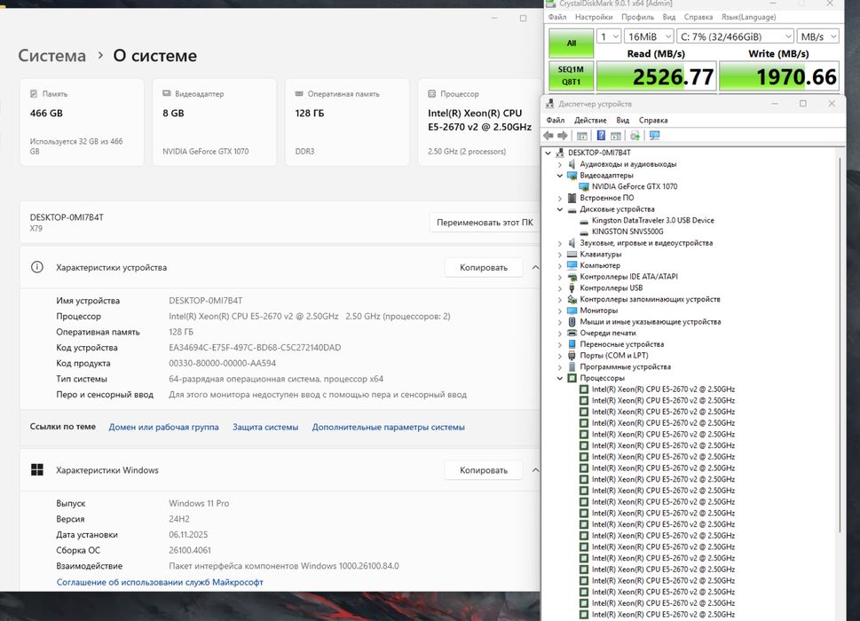Expand the Мониторы tree node arrow
The image size is (860, 621).
[559, 310]
